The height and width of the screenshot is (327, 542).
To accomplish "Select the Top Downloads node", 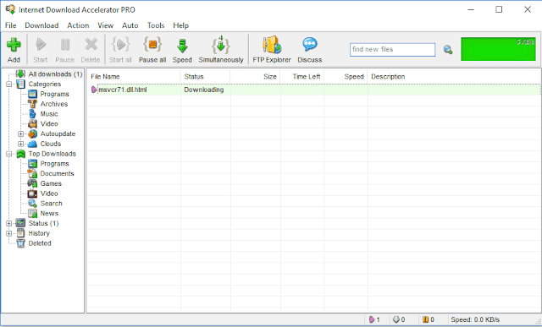I will [53, 154].
